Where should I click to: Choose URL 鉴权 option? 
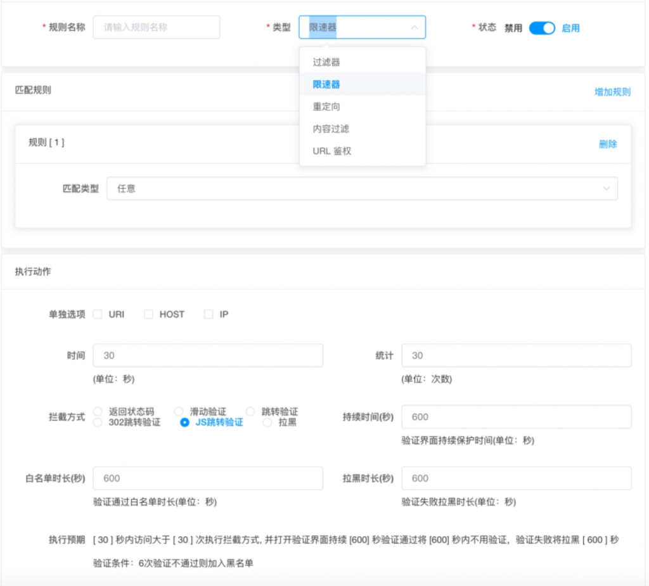[x=362, y=151]
